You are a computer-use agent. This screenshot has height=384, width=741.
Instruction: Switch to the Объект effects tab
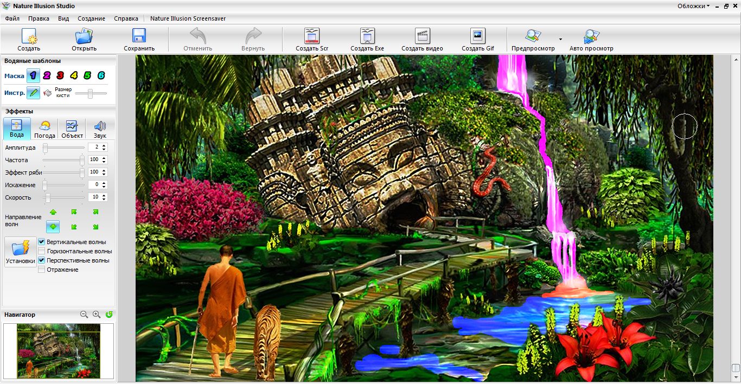pos(72,129)
